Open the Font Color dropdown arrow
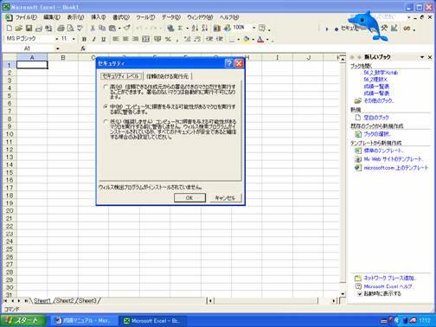This screenshot has height=327, width=436. [267, 40]
